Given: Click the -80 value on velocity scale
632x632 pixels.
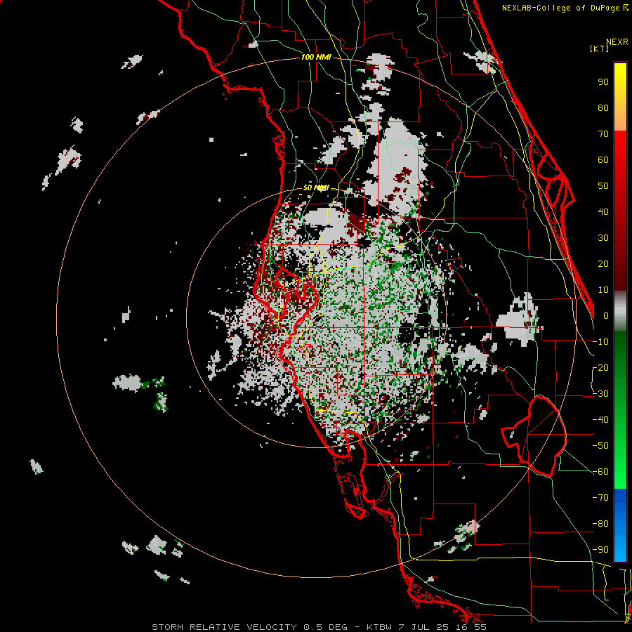Looking at the screenshot, I should 600,524.
